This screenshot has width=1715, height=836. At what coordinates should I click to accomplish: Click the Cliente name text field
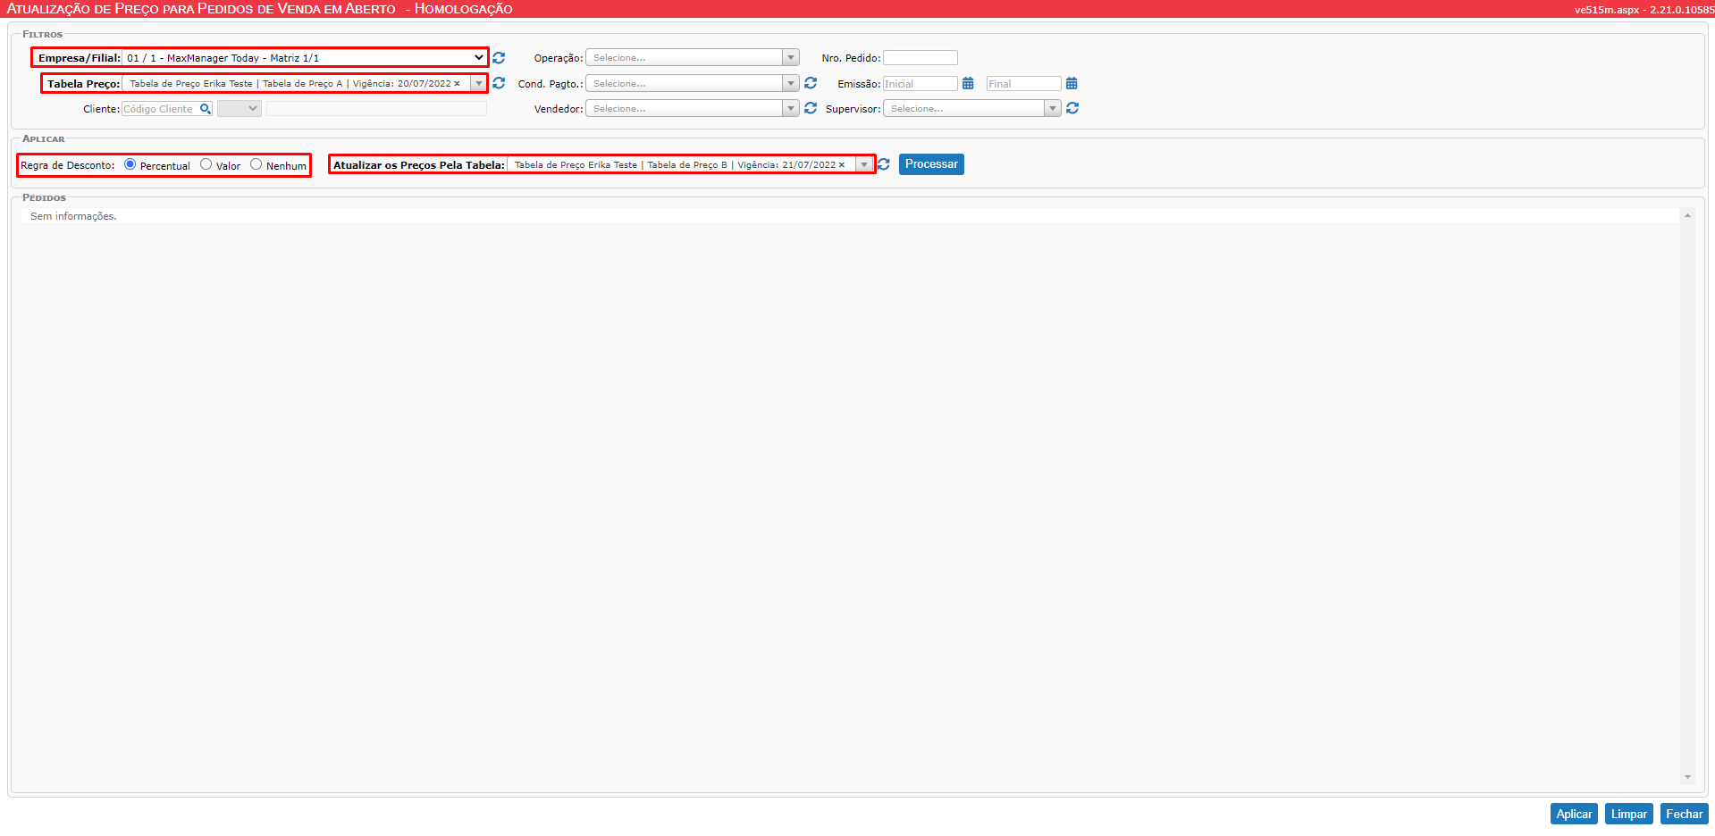[376, 109]
